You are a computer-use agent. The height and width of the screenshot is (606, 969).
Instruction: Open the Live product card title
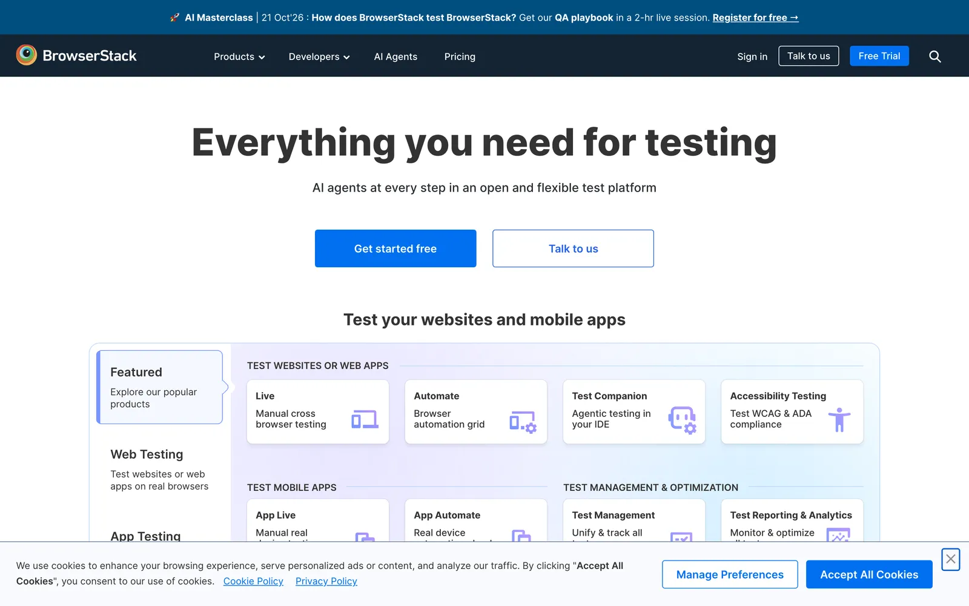[265, 396]
